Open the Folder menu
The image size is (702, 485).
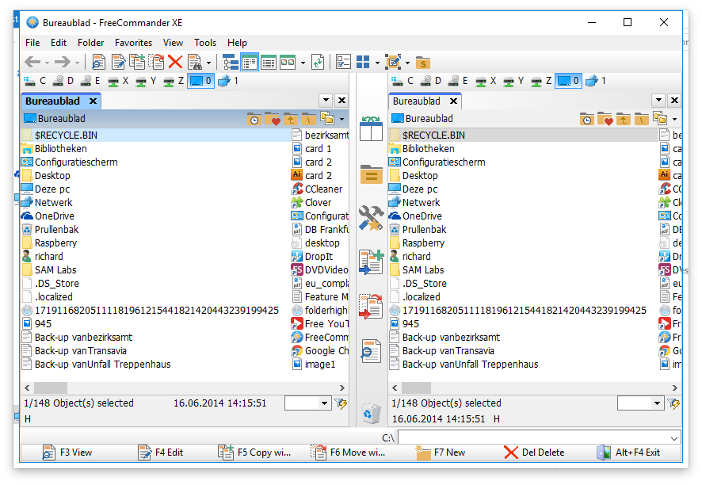[x=90, y=43]
